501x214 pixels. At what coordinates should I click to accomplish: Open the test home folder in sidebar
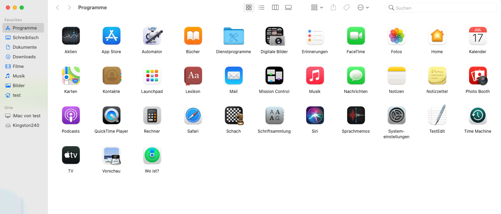pyautogui.click(x=23, y=95)
